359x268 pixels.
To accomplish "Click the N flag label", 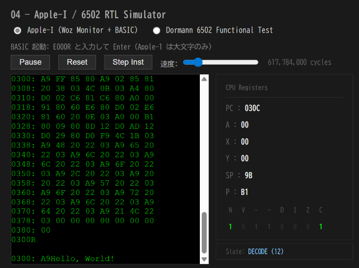I will [230, 210].
